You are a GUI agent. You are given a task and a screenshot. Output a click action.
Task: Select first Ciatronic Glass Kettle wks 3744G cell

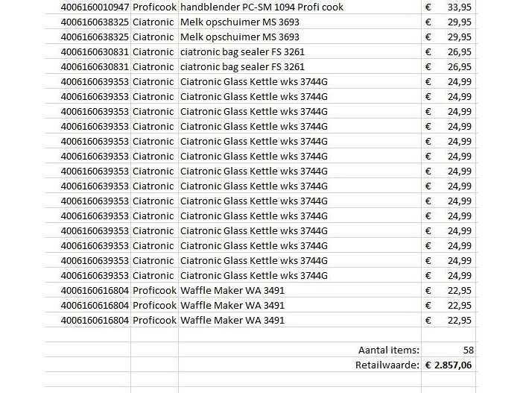click(x=299, y=81)
